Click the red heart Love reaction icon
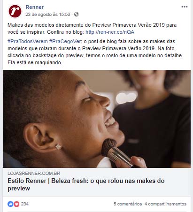Screen dimensions: 193x212 tap(16, 204)
